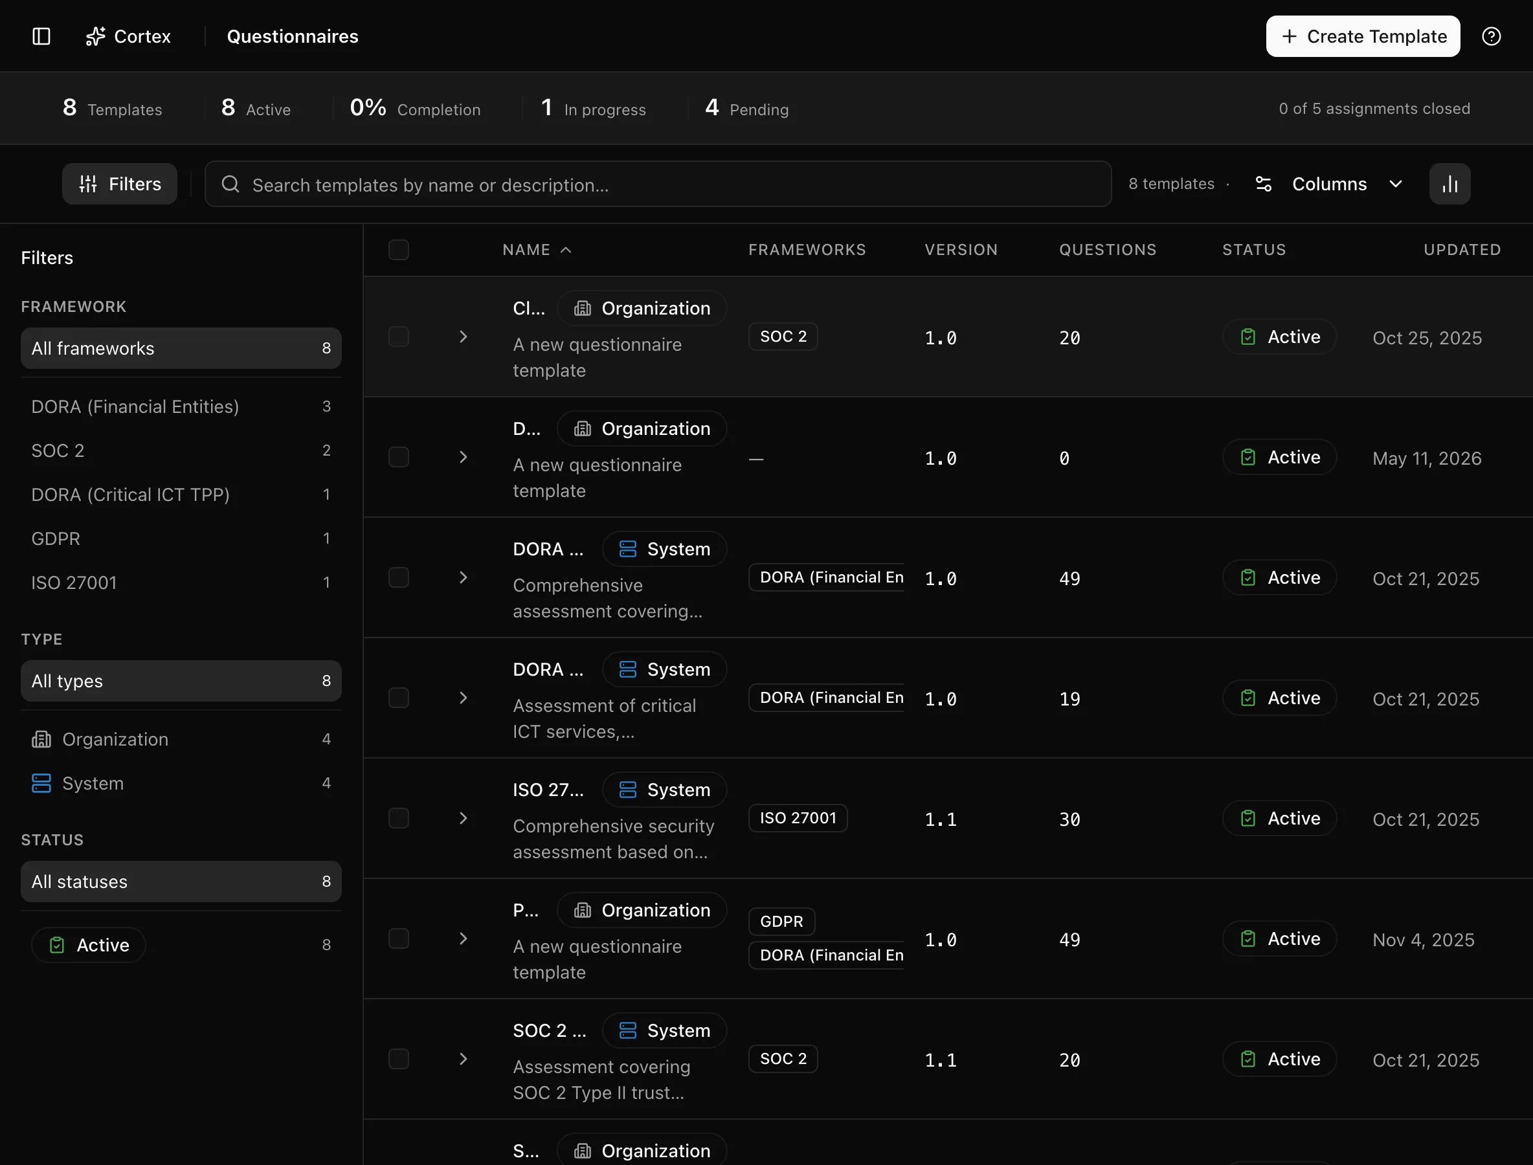The width and height of the screenshot is (1533, 1165).
Task: Toggle the sidebar panel icon
Action: [41, 36]
